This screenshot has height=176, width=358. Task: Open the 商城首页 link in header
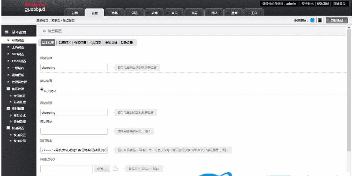point(339,4)
